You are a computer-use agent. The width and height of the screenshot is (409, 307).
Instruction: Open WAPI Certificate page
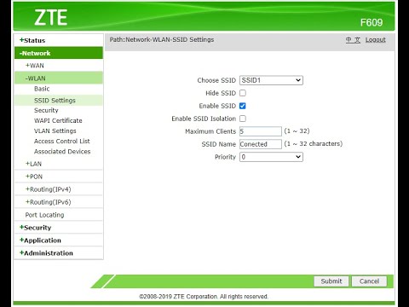point(58,120)
